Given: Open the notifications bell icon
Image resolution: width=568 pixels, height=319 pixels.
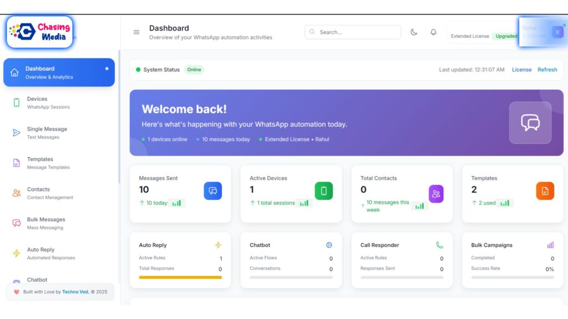Looking at the screenshot, I should tap(433, 32).
